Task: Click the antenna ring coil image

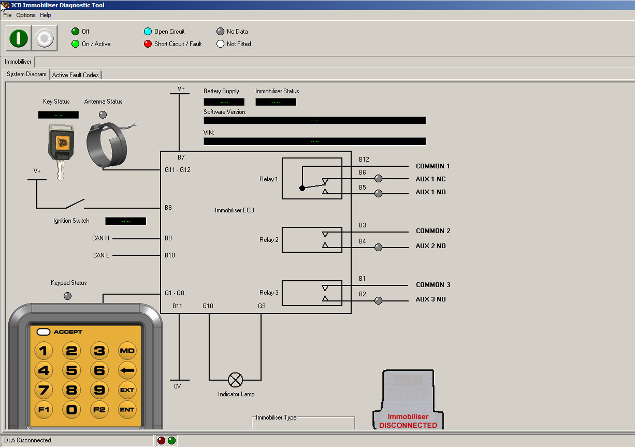Action: 107,145
